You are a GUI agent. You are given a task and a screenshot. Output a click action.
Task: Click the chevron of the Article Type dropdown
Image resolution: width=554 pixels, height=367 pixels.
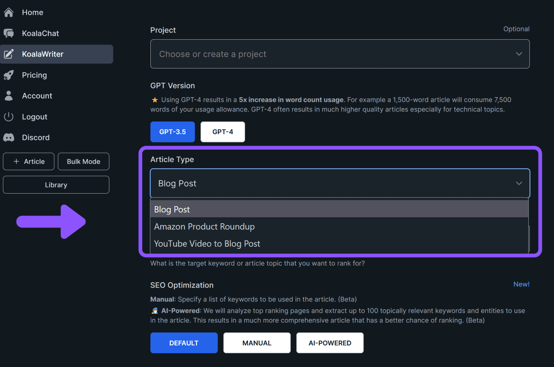[519, 183]
